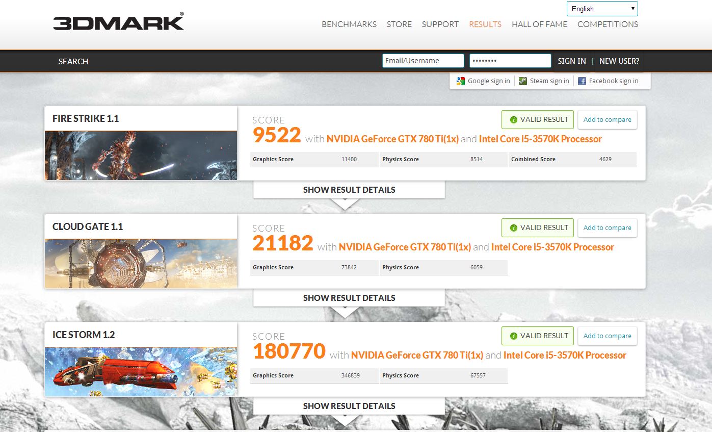Click Fire Strike Graphics Score value 11400
Screen dimensions: 712x432
349,159
